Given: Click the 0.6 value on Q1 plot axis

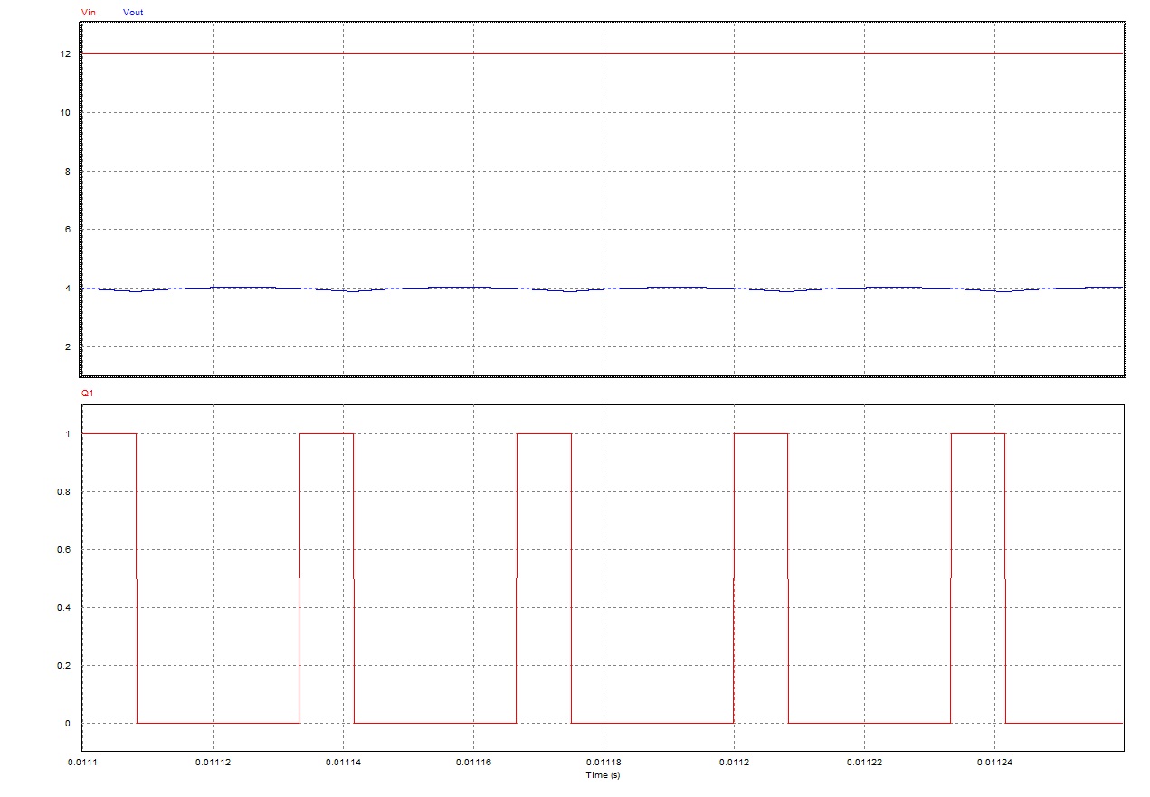Looking at the screenshot, I should point(65,550).
